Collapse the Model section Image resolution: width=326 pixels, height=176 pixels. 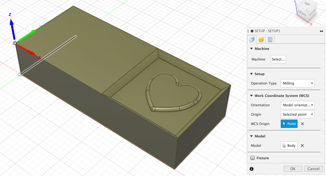tap(252, 136)
